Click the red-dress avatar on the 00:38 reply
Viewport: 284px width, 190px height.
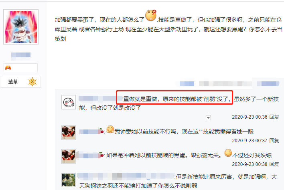[69, 156]
